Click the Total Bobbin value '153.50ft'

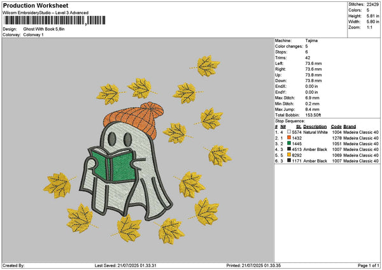tap(313, 115)
